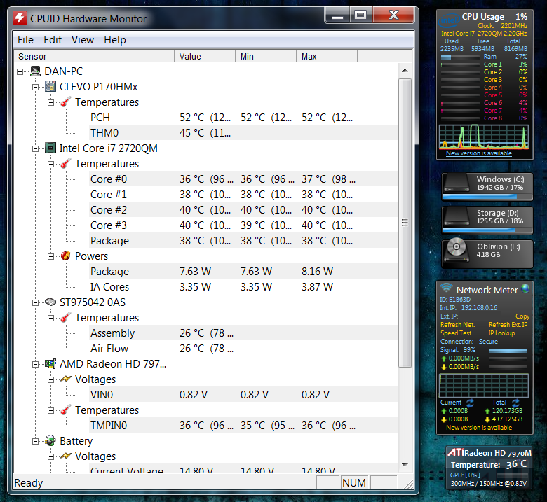Click the Max column header

tap(327, 56)
